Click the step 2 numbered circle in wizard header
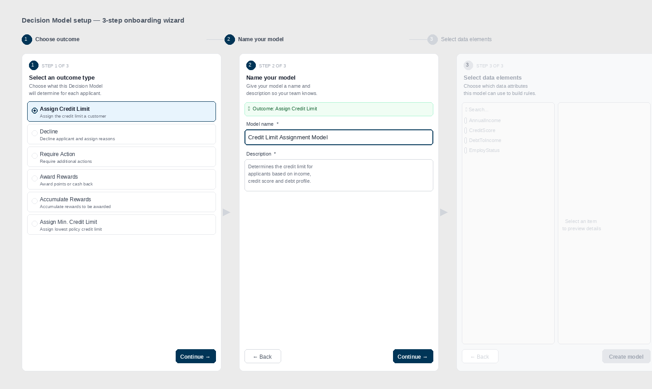 coord(230,39)
